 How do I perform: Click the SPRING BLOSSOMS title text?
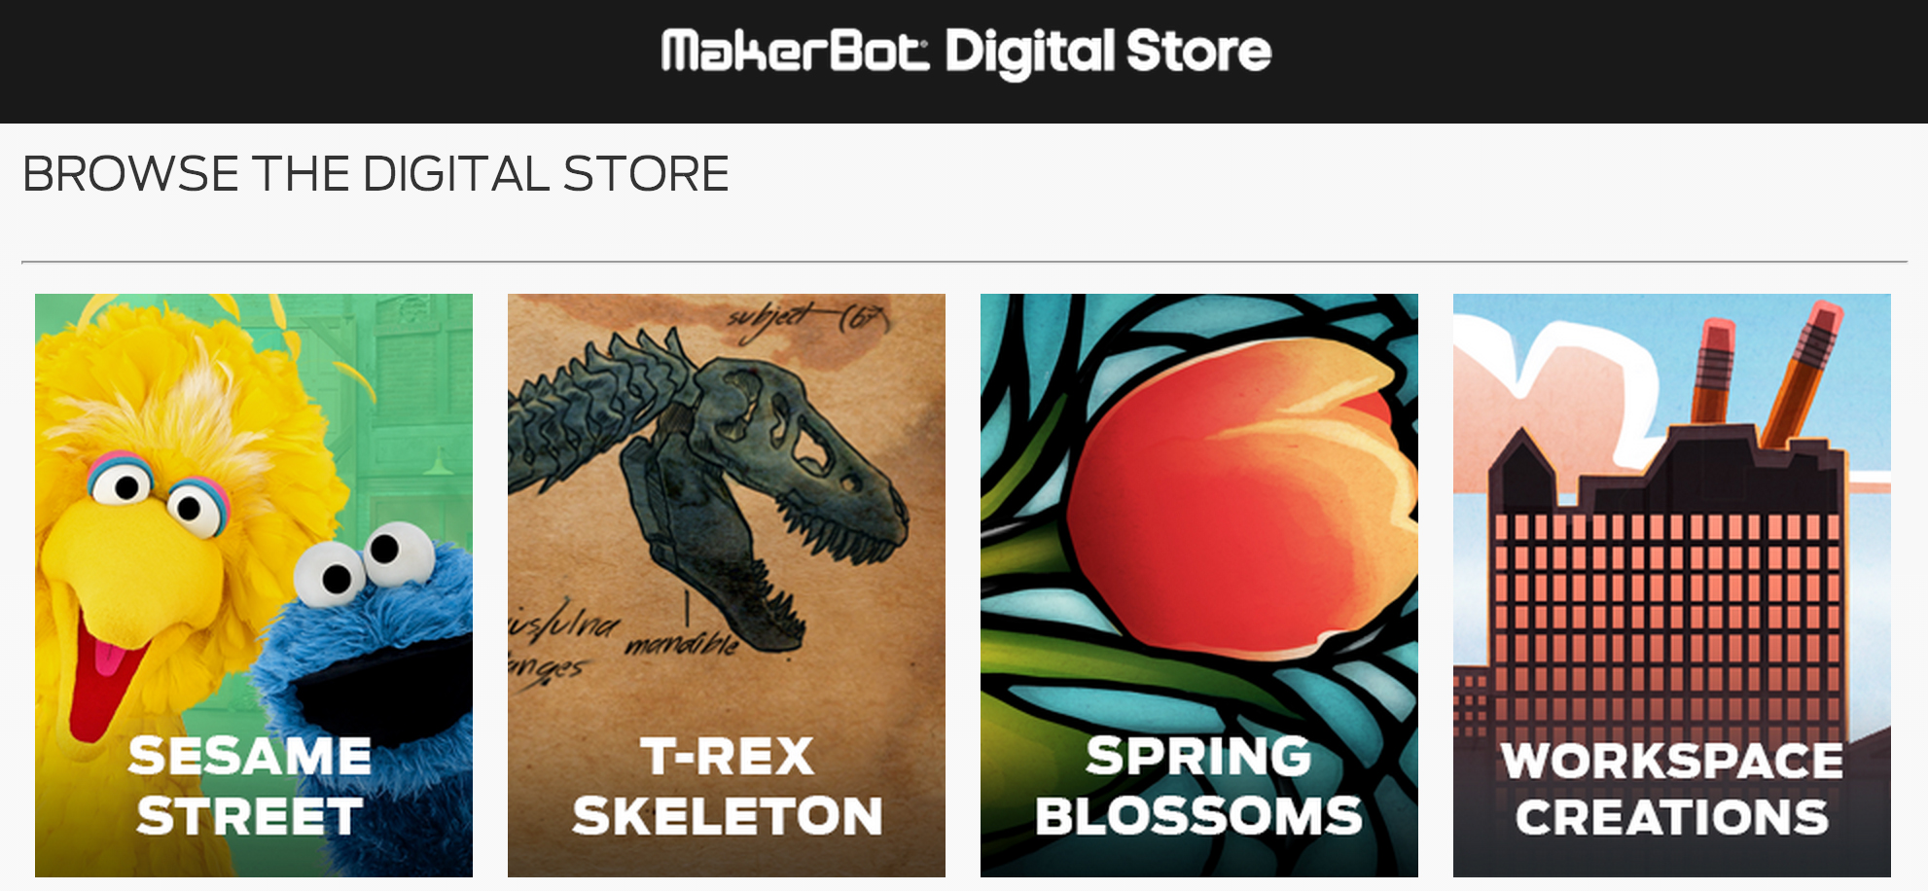click(1198, 786)
